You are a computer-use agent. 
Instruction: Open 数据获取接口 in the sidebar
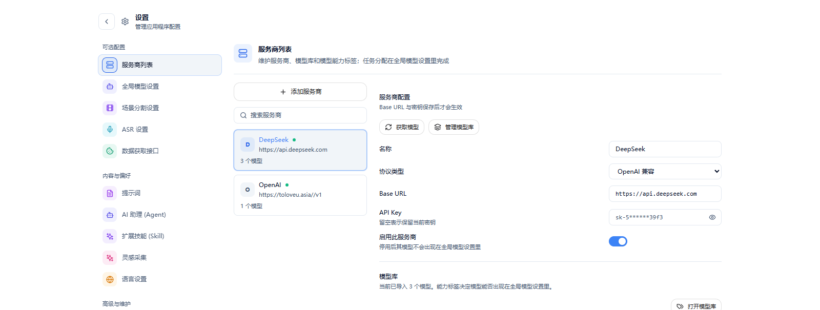[x=160, y=151]
